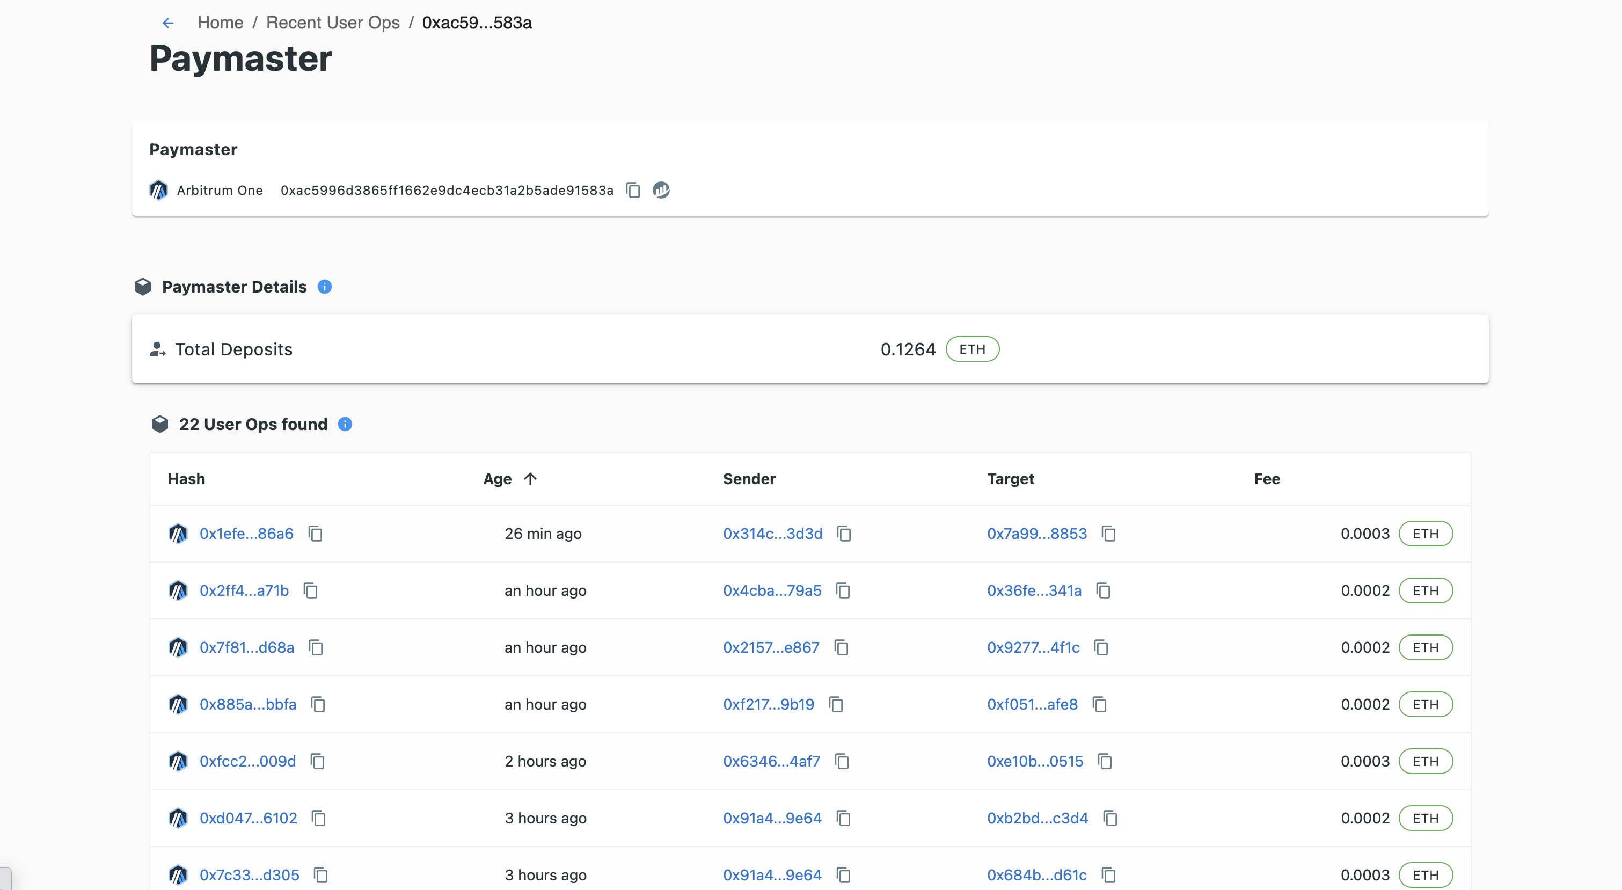Open the explorer icon beside paymaster address
Viewport: 1622px width, 890px height.
[x=661, y=189]
